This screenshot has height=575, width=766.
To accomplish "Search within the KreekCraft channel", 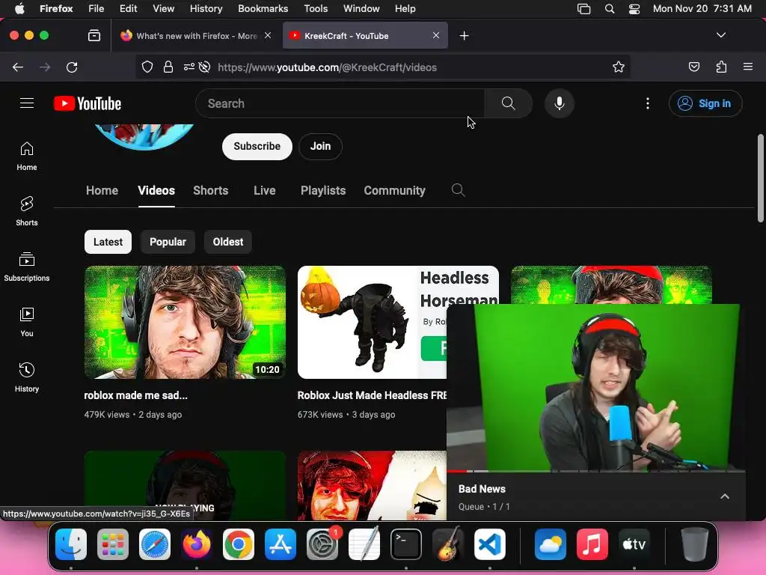I will [459, 190].
